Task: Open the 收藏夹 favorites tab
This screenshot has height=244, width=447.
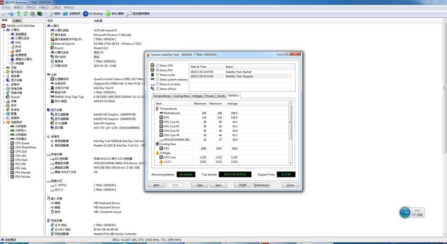Action: click(17, 21)
